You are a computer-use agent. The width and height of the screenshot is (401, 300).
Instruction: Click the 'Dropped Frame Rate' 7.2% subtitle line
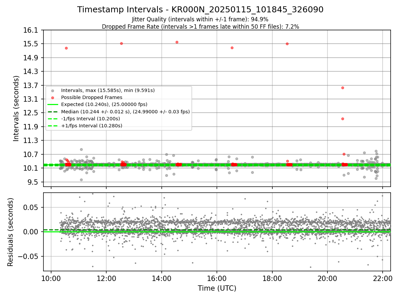200,27
